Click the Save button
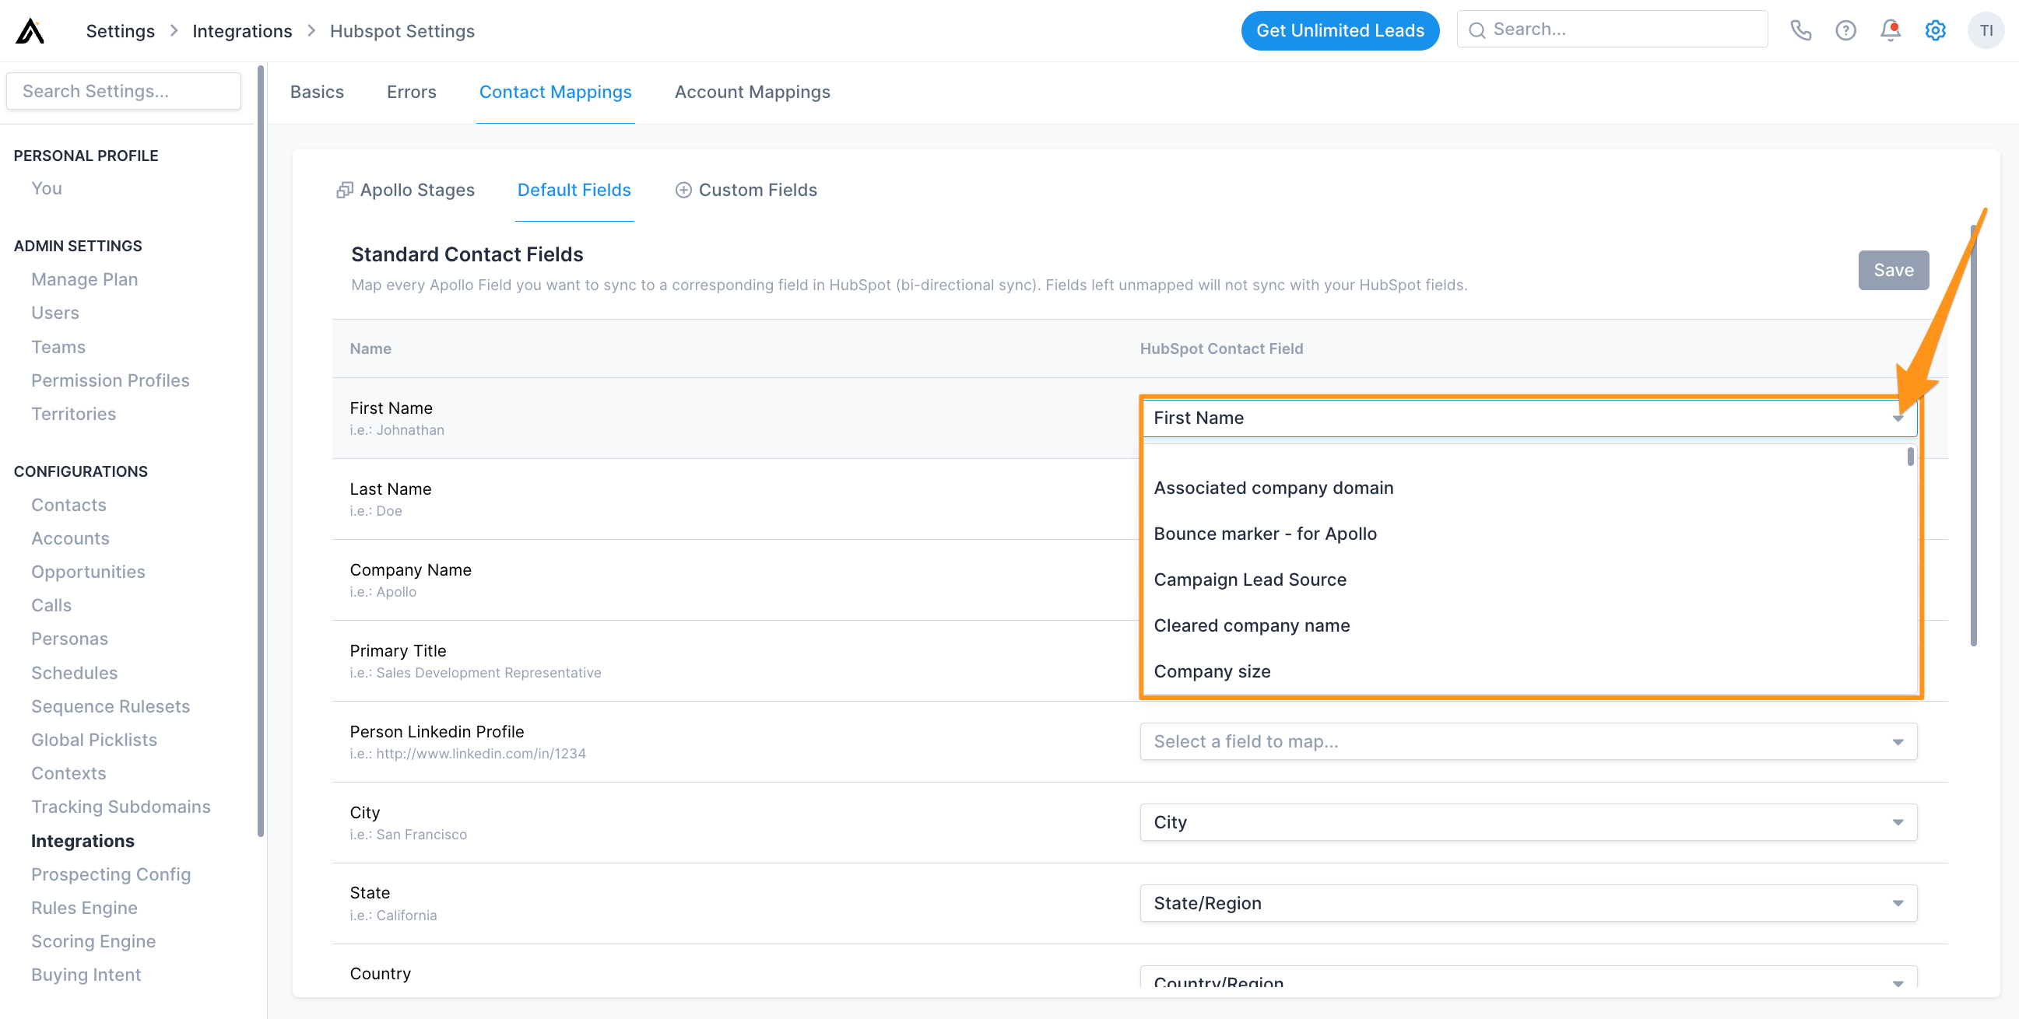Viewport: 2019px width, 1019px height. coord(1894,269)
